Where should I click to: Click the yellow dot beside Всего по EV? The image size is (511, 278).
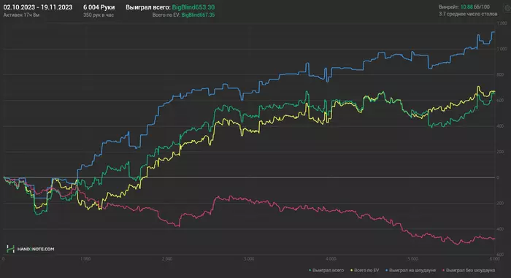(352, 270)
